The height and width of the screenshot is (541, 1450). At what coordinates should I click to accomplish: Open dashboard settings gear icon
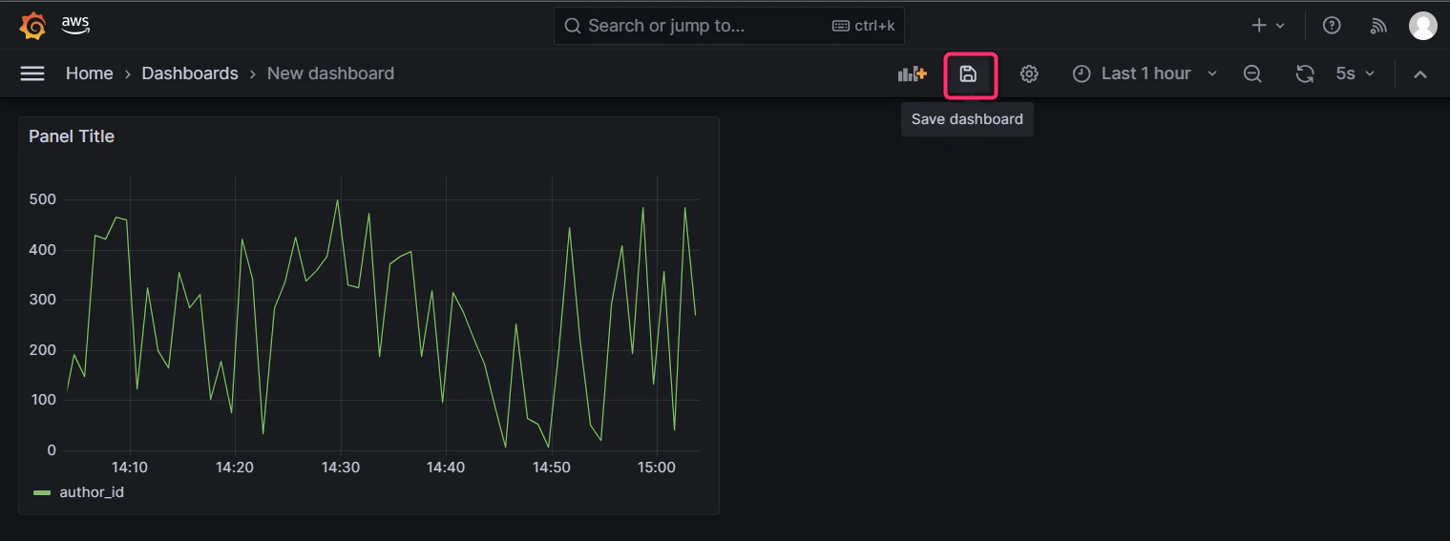tap(1029, 73)
